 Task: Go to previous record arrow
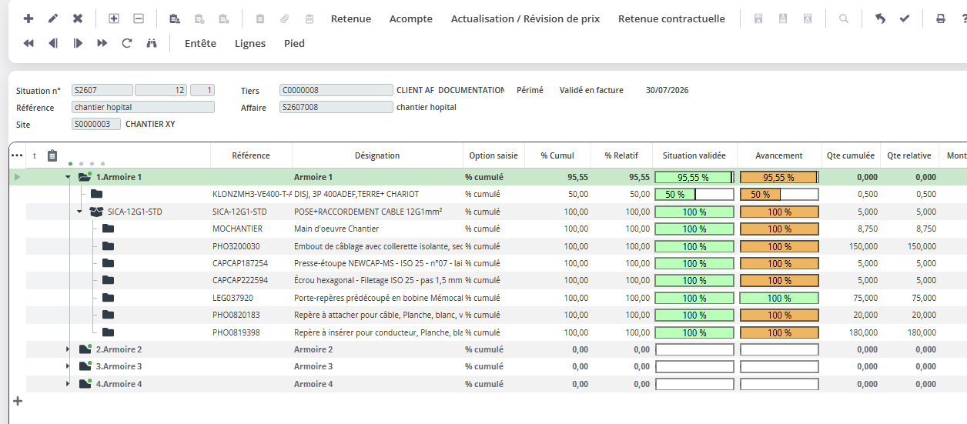(x=53, y=44)
